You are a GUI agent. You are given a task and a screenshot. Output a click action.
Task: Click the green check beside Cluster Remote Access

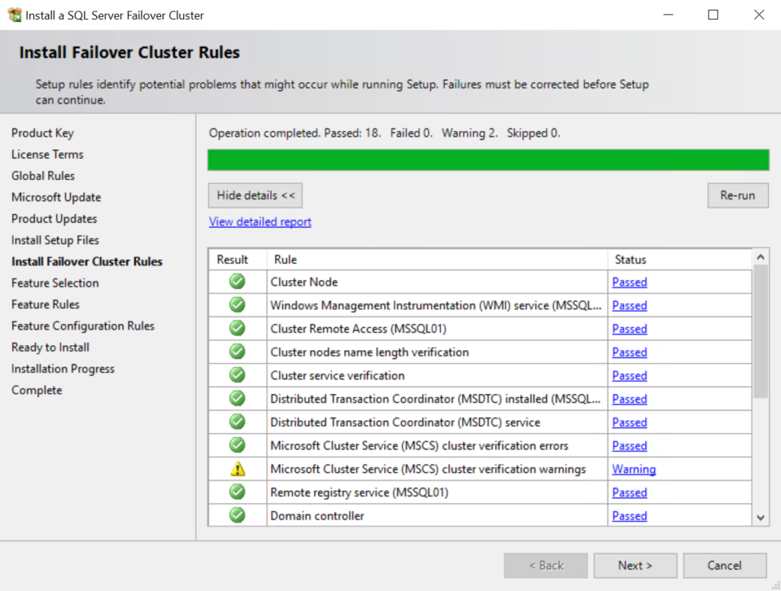pyautogui.click(x=236, y=329)
